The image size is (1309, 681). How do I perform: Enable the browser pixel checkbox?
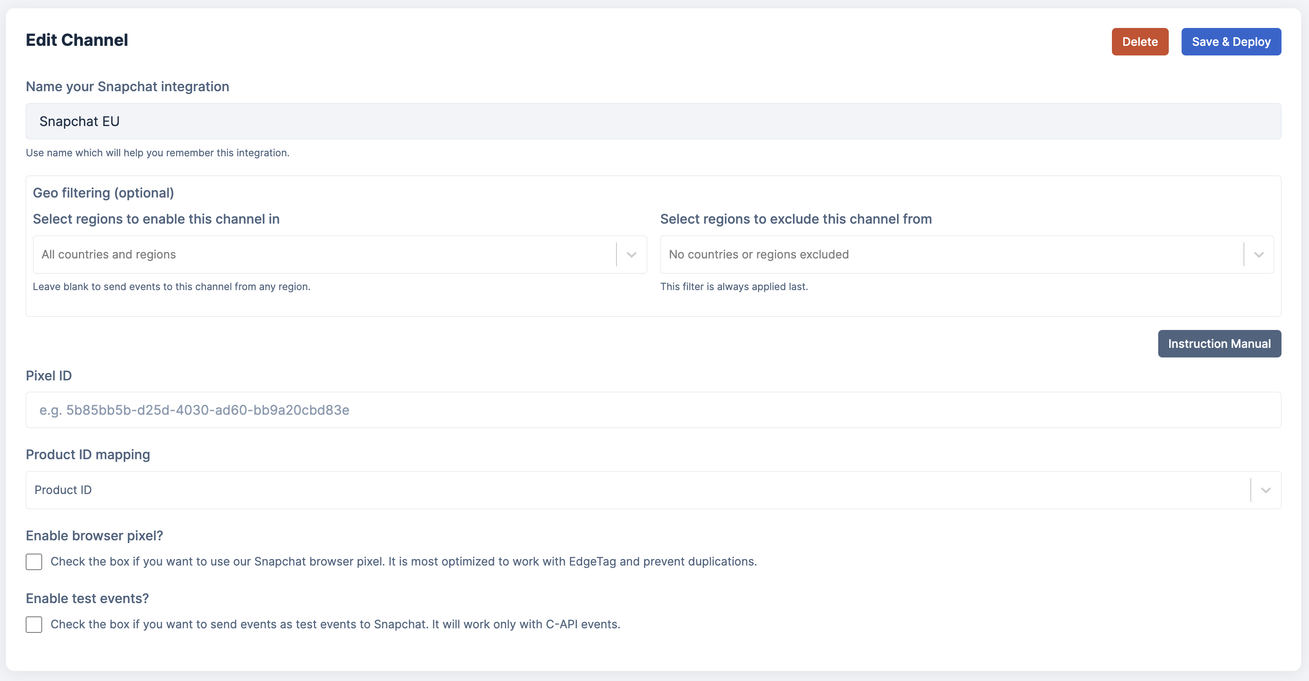(34, 561)
